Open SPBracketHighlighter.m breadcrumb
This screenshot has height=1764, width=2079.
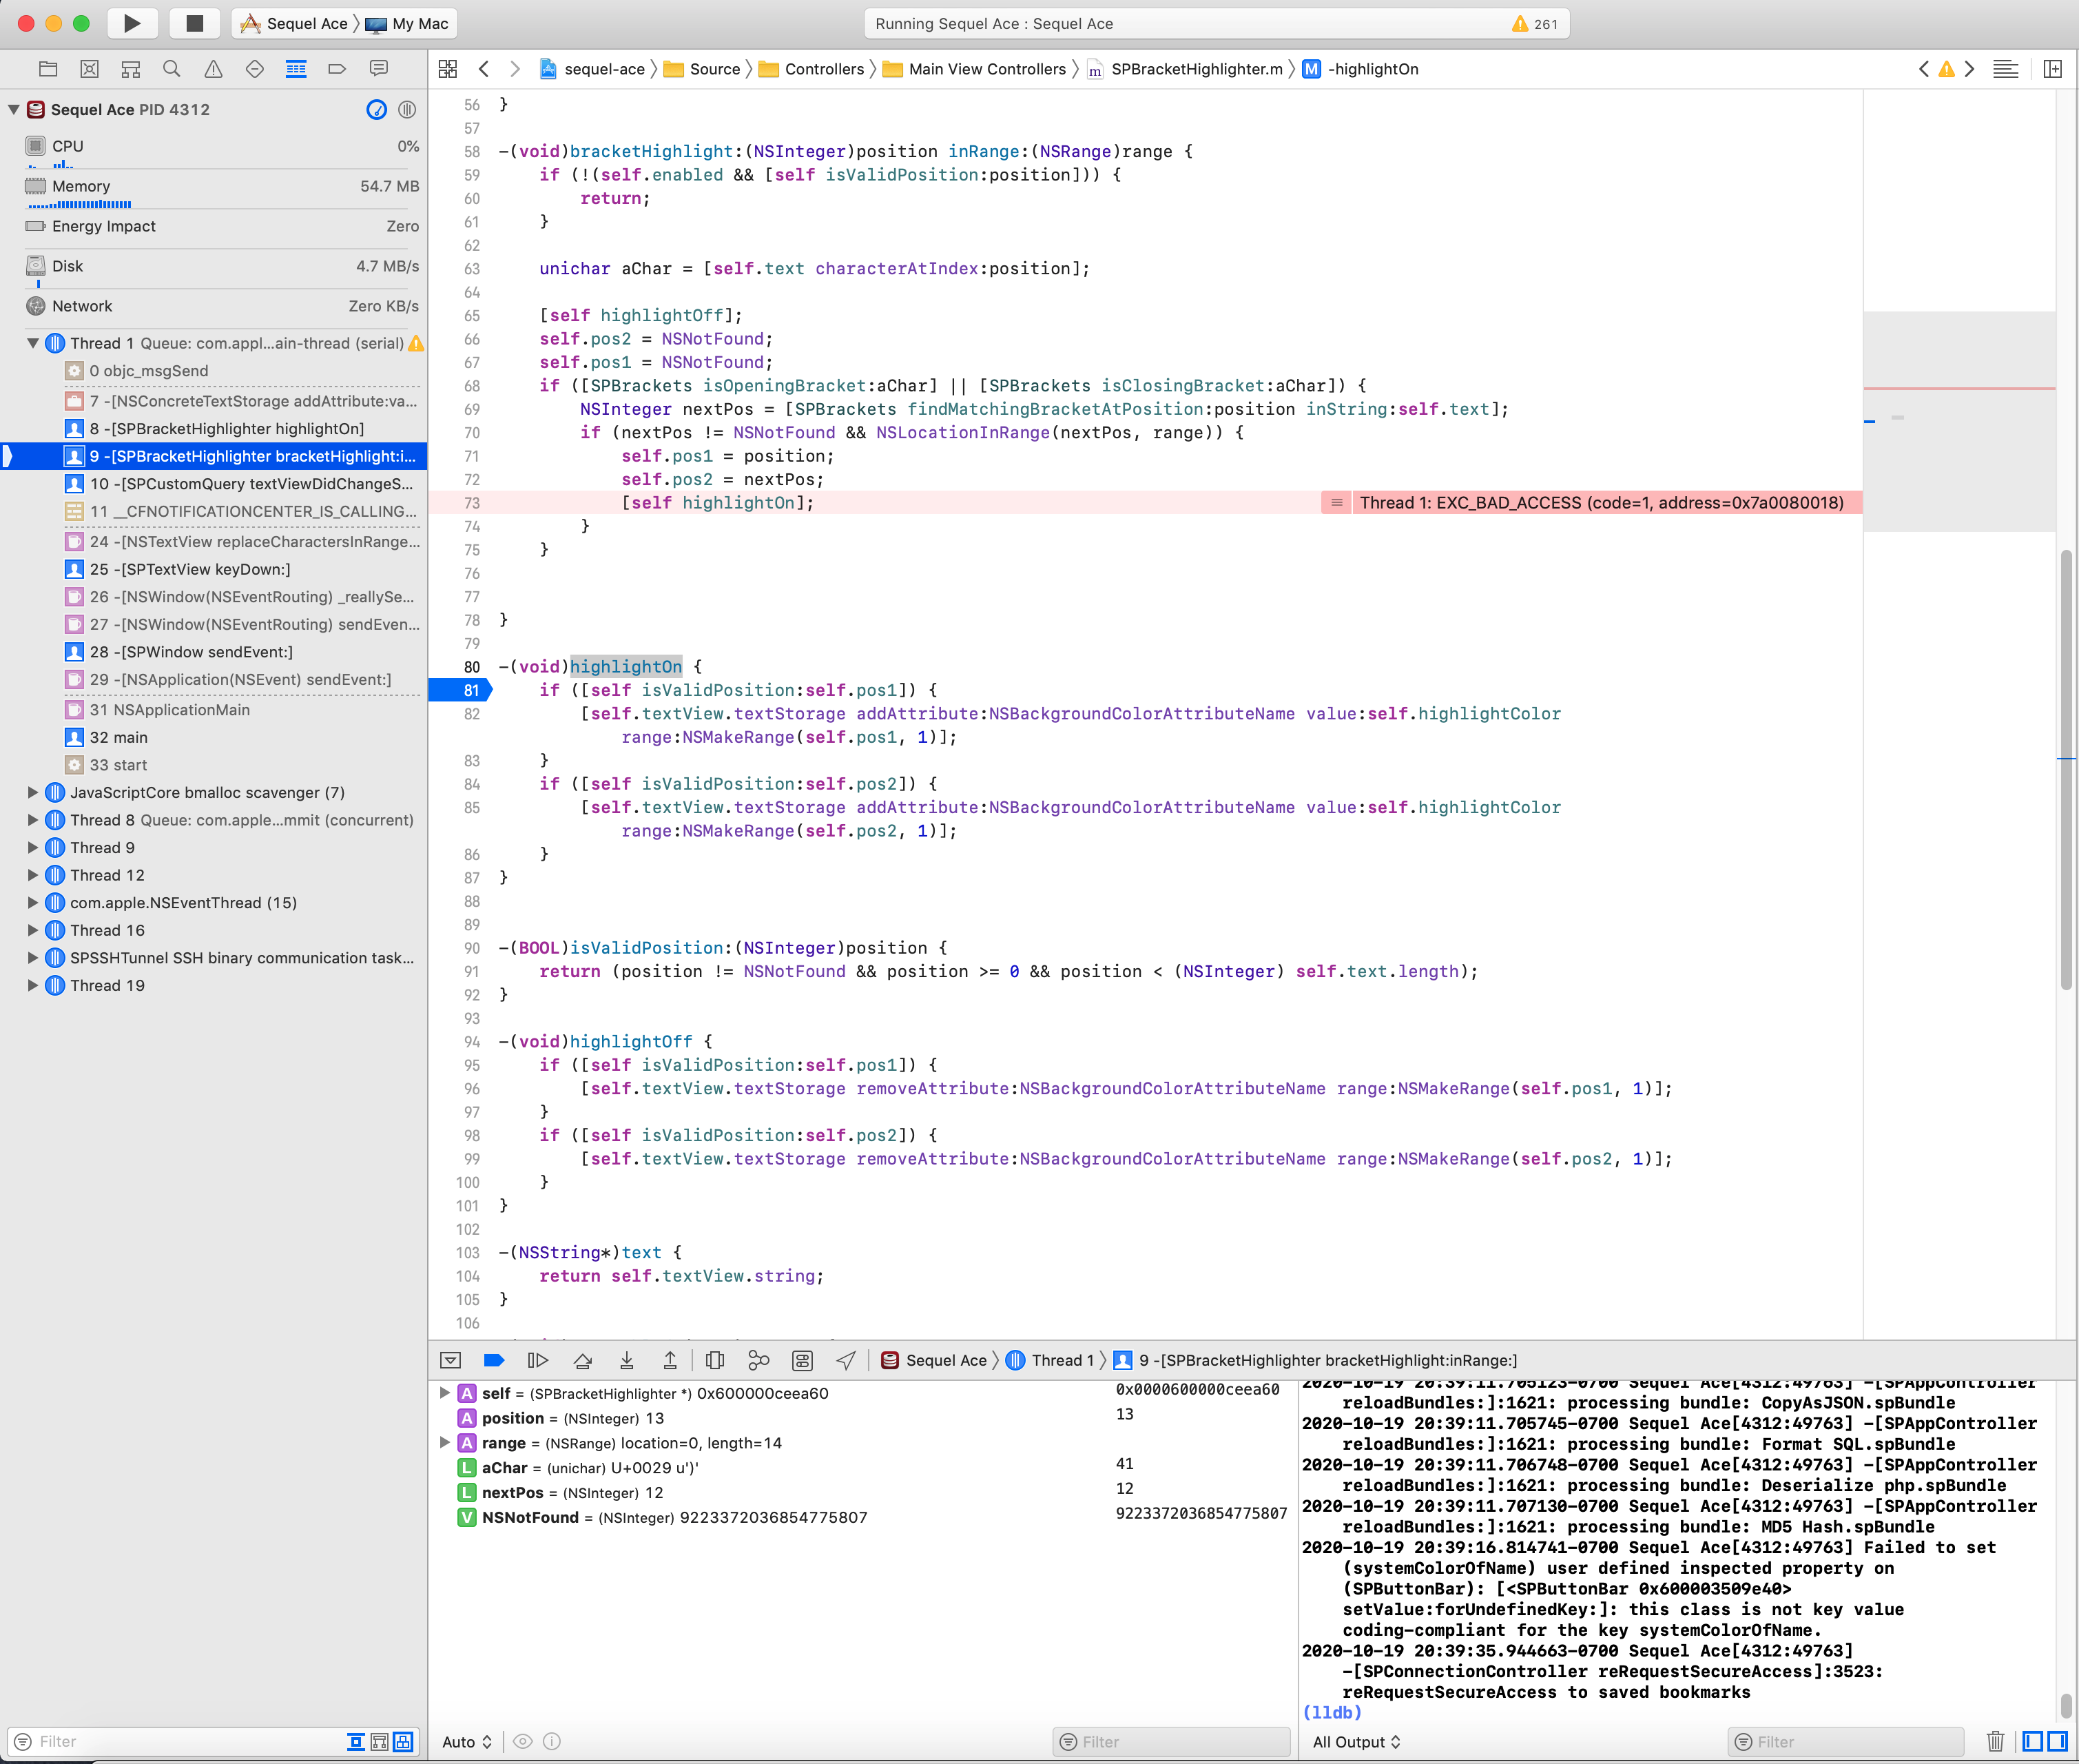click(1186, 69)
